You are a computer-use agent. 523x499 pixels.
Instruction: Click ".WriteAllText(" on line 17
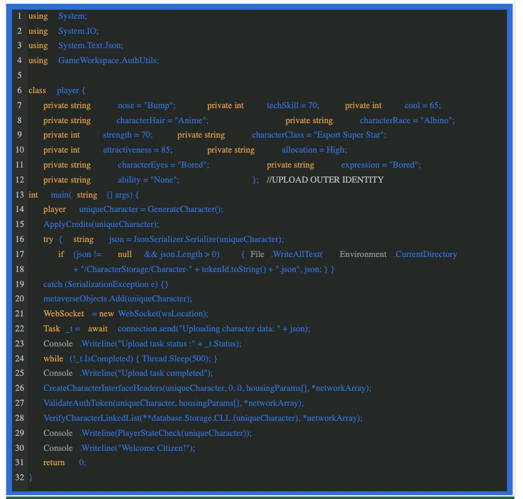click(297, 254)
